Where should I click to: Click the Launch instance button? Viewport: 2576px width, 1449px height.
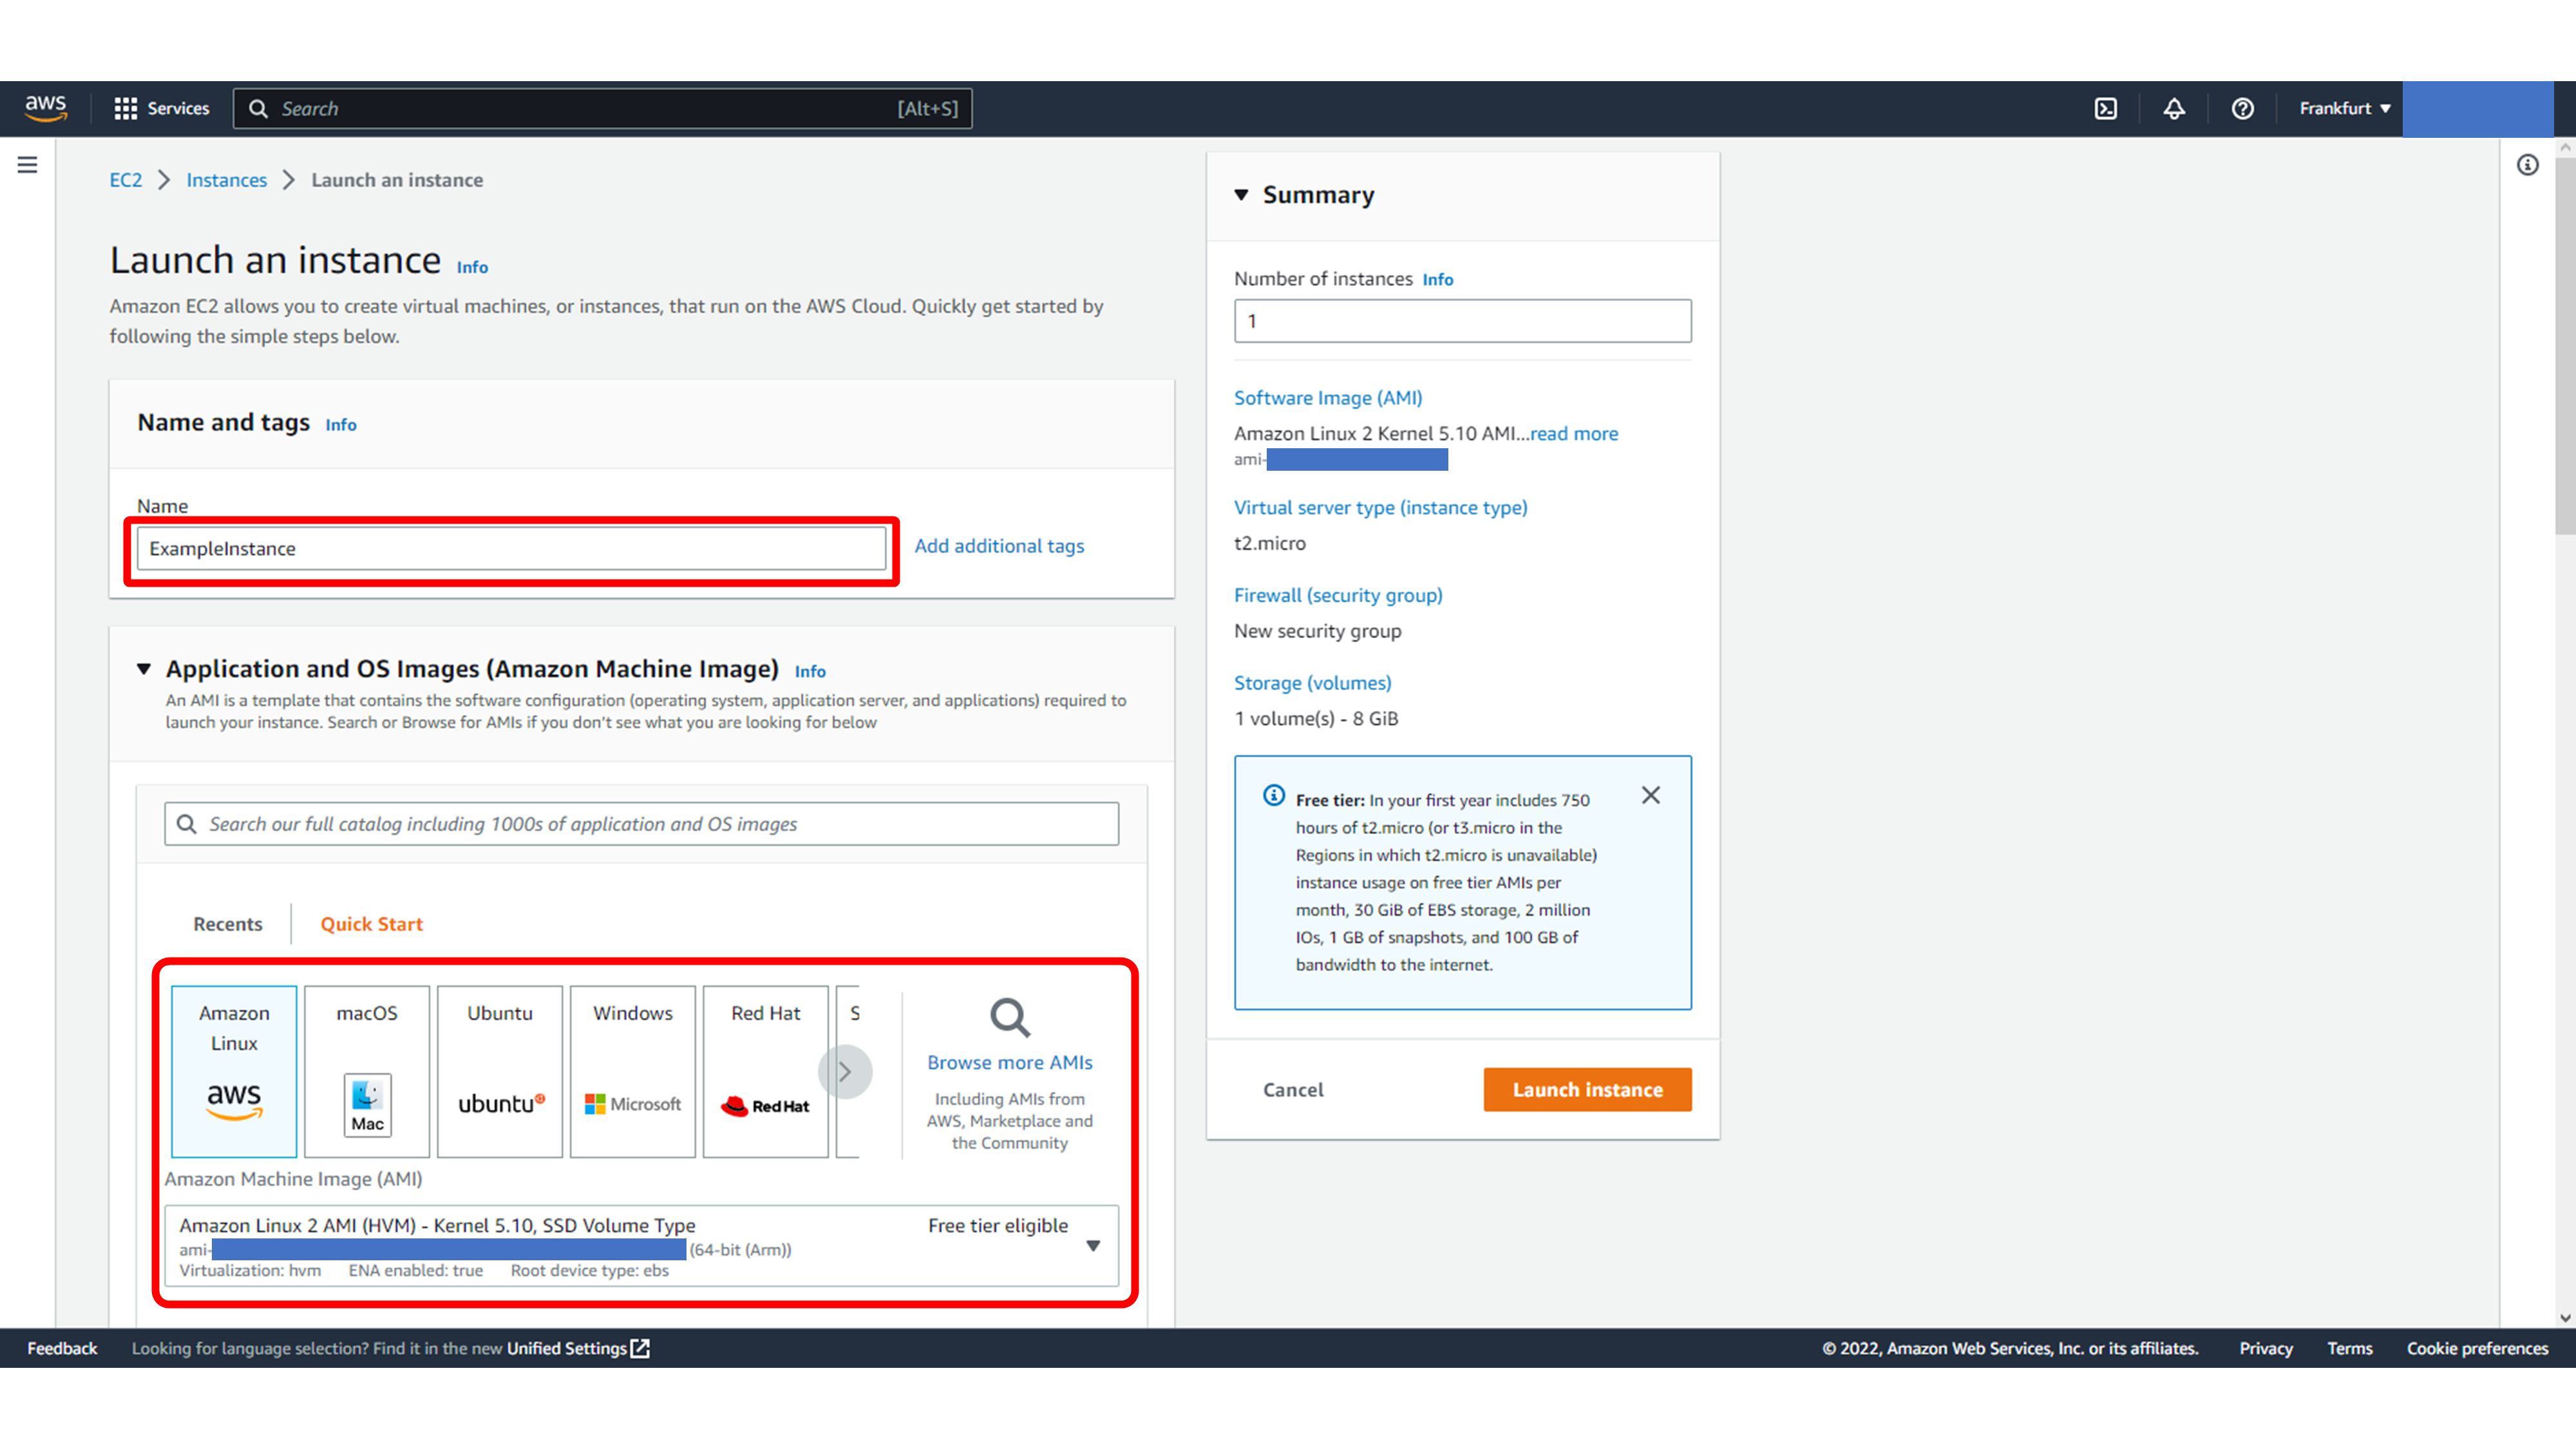click(1588, 1089)
